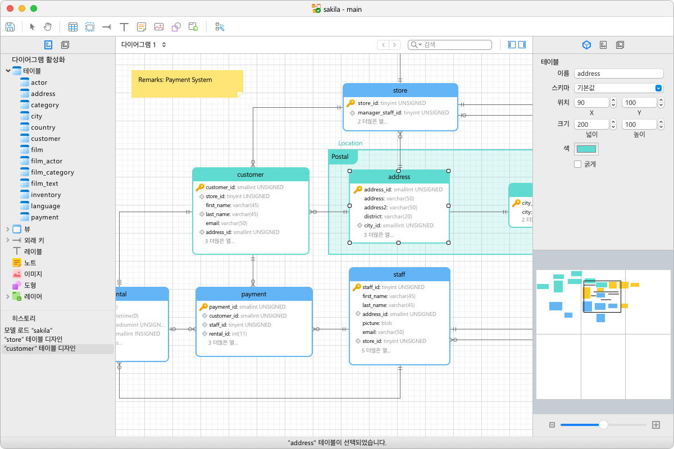Switch to the cube properties tab in inspector

pos(586,44)
